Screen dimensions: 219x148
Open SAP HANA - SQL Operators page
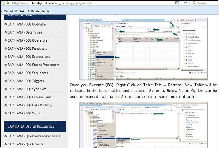pyautogui.click(x=30, y=40)
